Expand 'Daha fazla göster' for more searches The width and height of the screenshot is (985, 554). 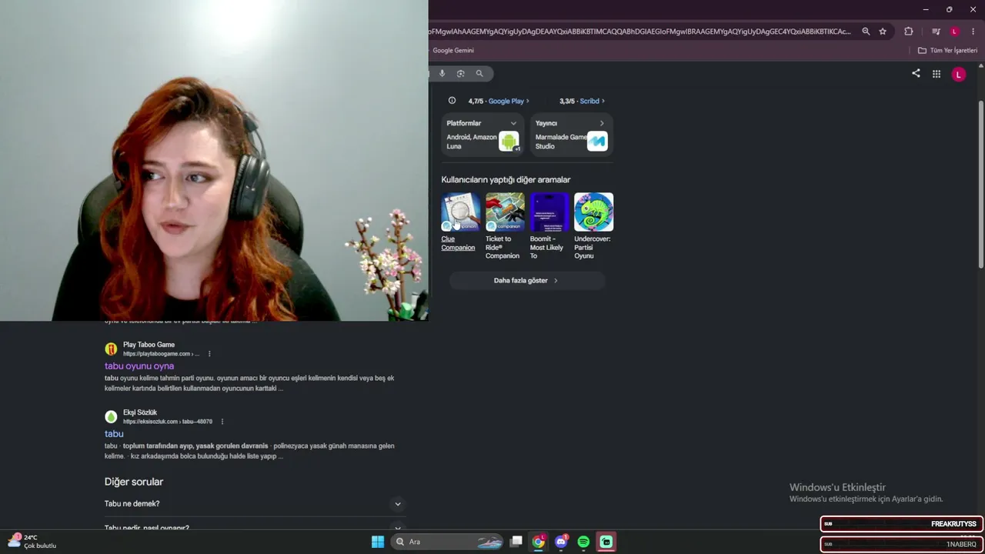(x=526, y=281)
